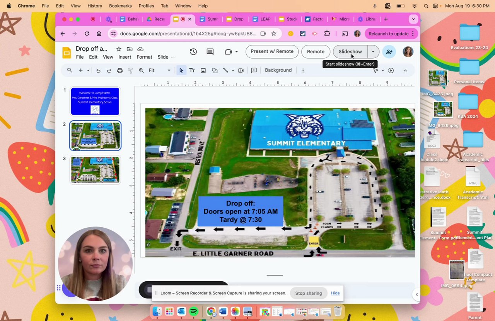Expand the new slide layout arrow
Image resolution: width=495 pixels, height=321 pixels.
coord(88,71)
